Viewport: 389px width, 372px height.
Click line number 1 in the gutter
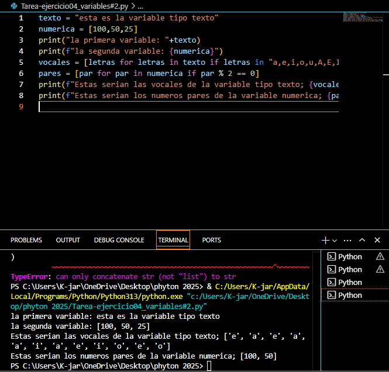coord(21,18)
